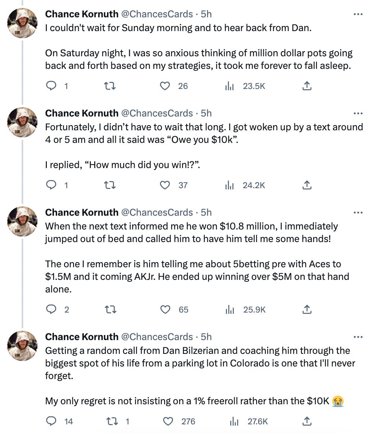Screen dimensions: 370x433
Task: Like the tweet about winning $10.8 million
Action: (x=165, y=309)
